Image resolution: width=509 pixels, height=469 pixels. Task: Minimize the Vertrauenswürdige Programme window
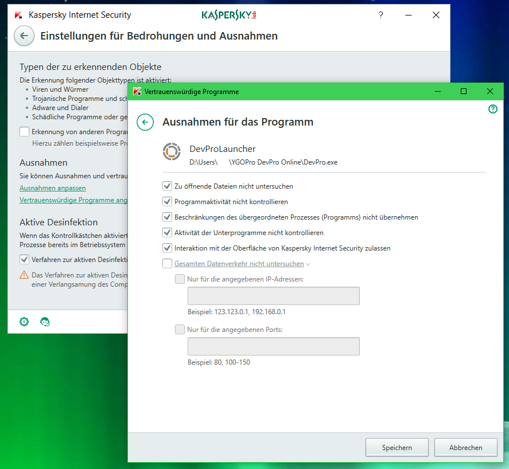pos(438,92)
